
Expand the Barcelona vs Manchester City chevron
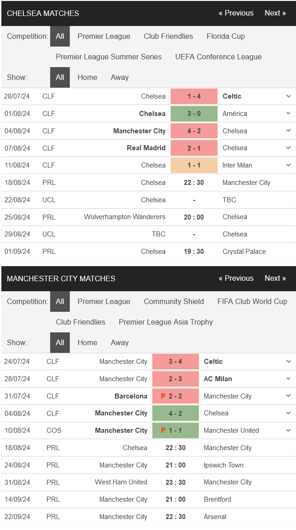click(x=288, y=396)
